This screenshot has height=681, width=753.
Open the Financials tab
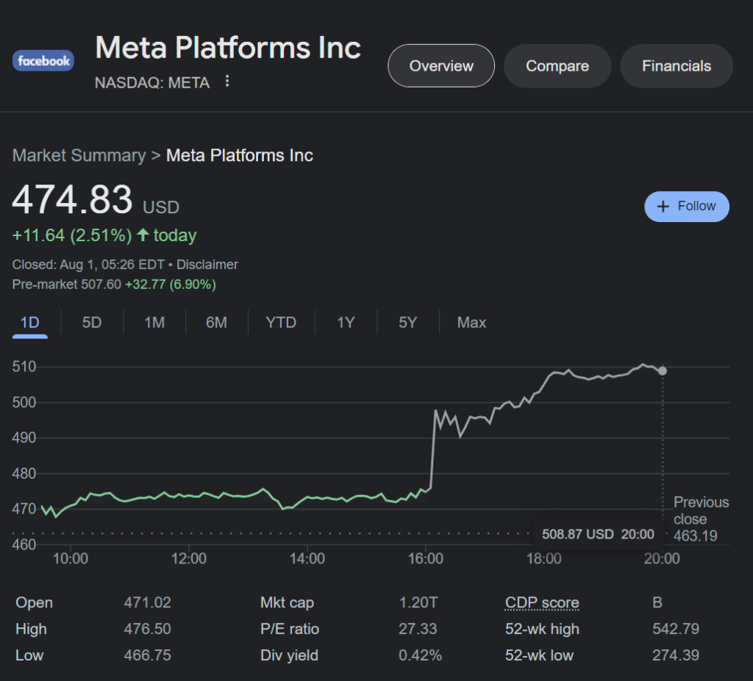(676, 66)
